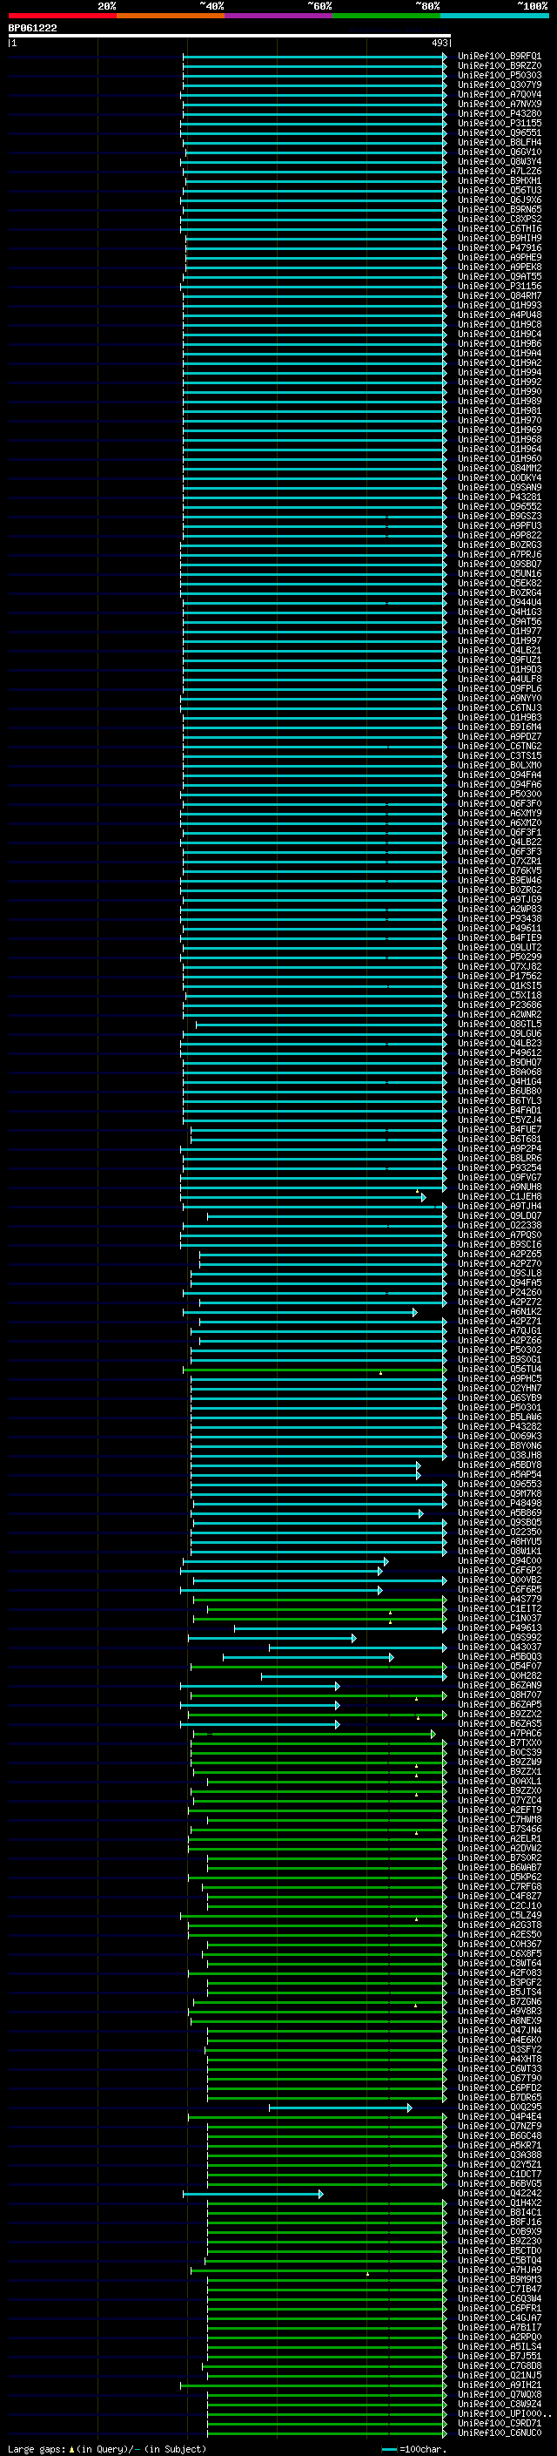The width and height of the screenshot is (557, 2456).
Task: Click the UniRef100_A5BDY8 label
Action: [x=499, y=1465]
